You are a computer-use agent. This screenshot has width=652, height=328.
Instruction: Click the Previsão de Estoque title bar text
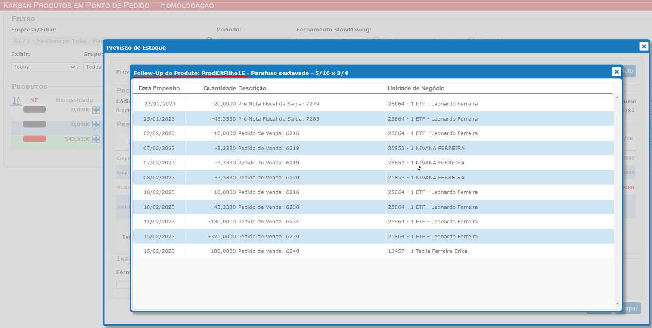136,47
